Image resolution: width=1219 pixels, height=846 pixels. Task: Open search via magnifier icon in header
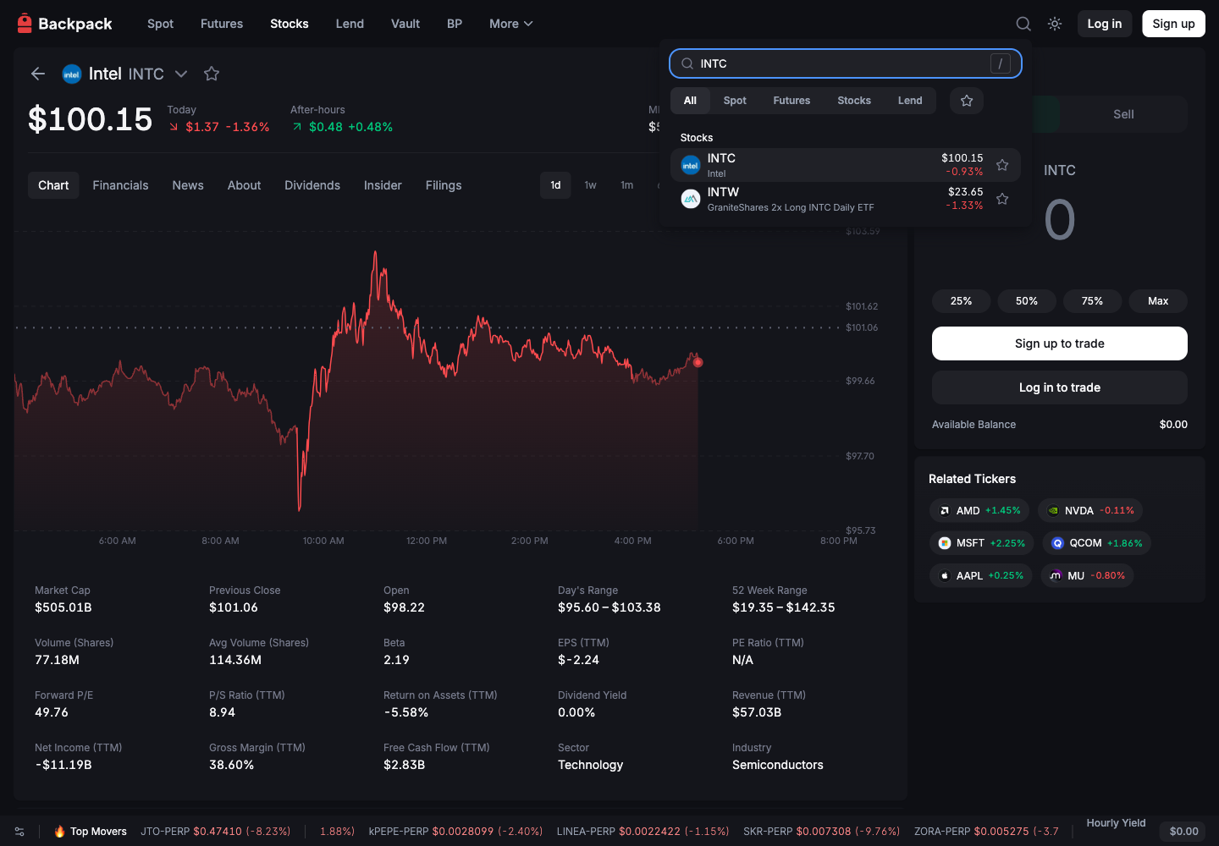click(x=1023, y=24)
